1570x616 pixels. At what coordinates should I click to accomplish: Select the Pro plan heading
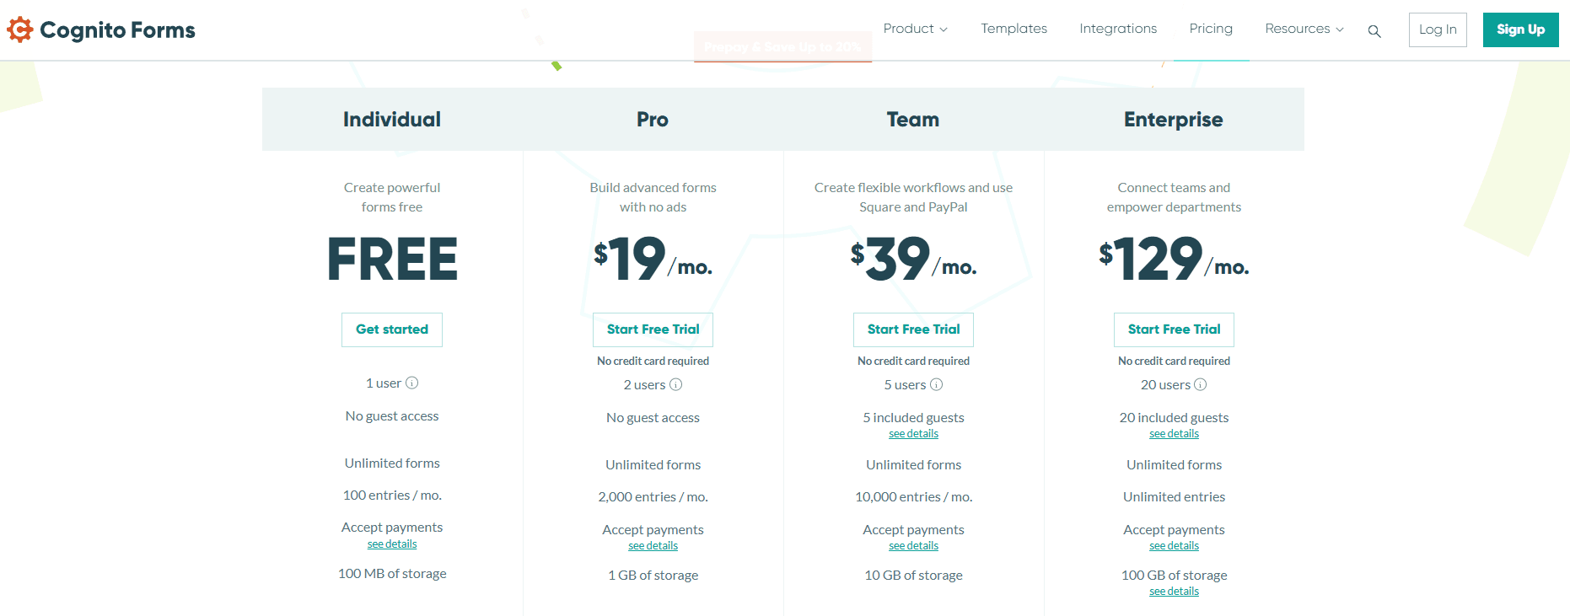pos(653,120)
